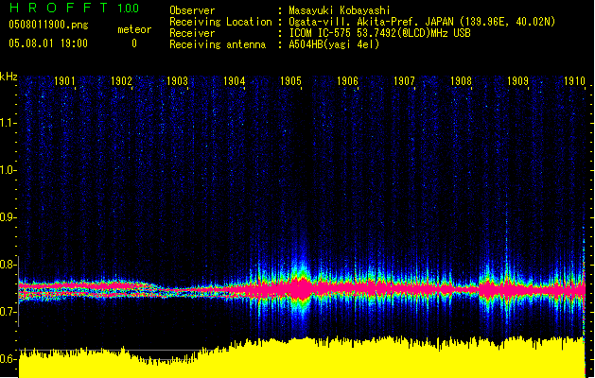Click the 1909 time marker
The width and height of the screenshot is (595, 378).
(517, 81)
